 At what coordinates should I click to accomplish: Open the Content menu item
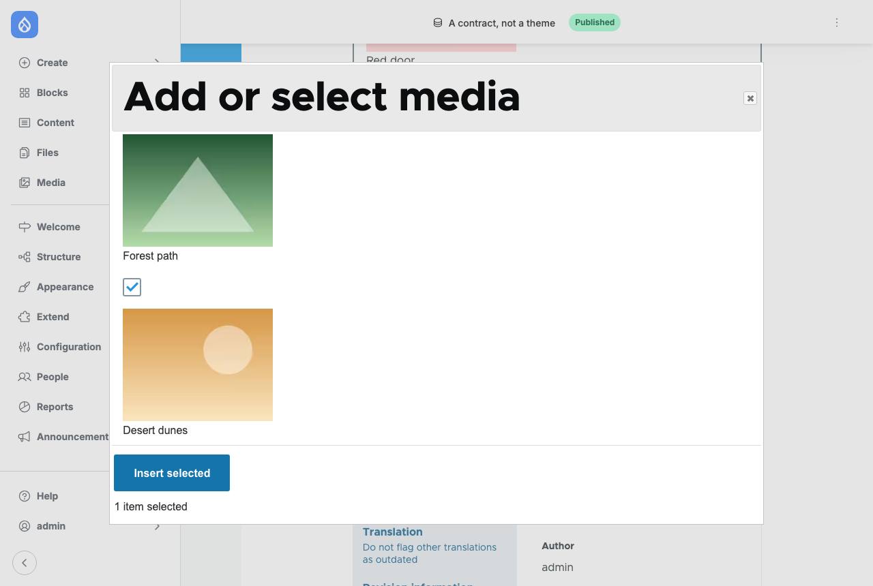coord(55,123)
